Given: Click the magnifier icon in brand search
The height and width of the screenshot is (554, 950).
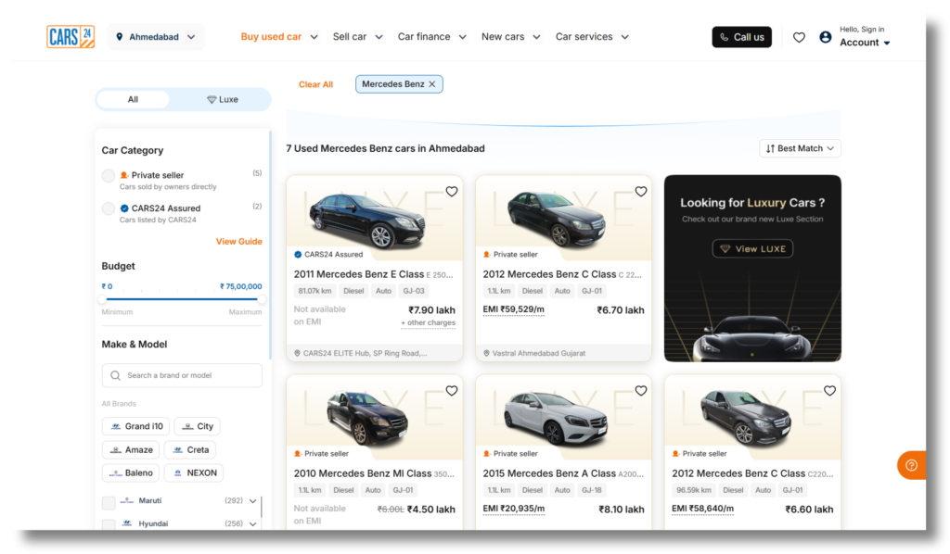Looking at the screenshot, I should [114, 375].
